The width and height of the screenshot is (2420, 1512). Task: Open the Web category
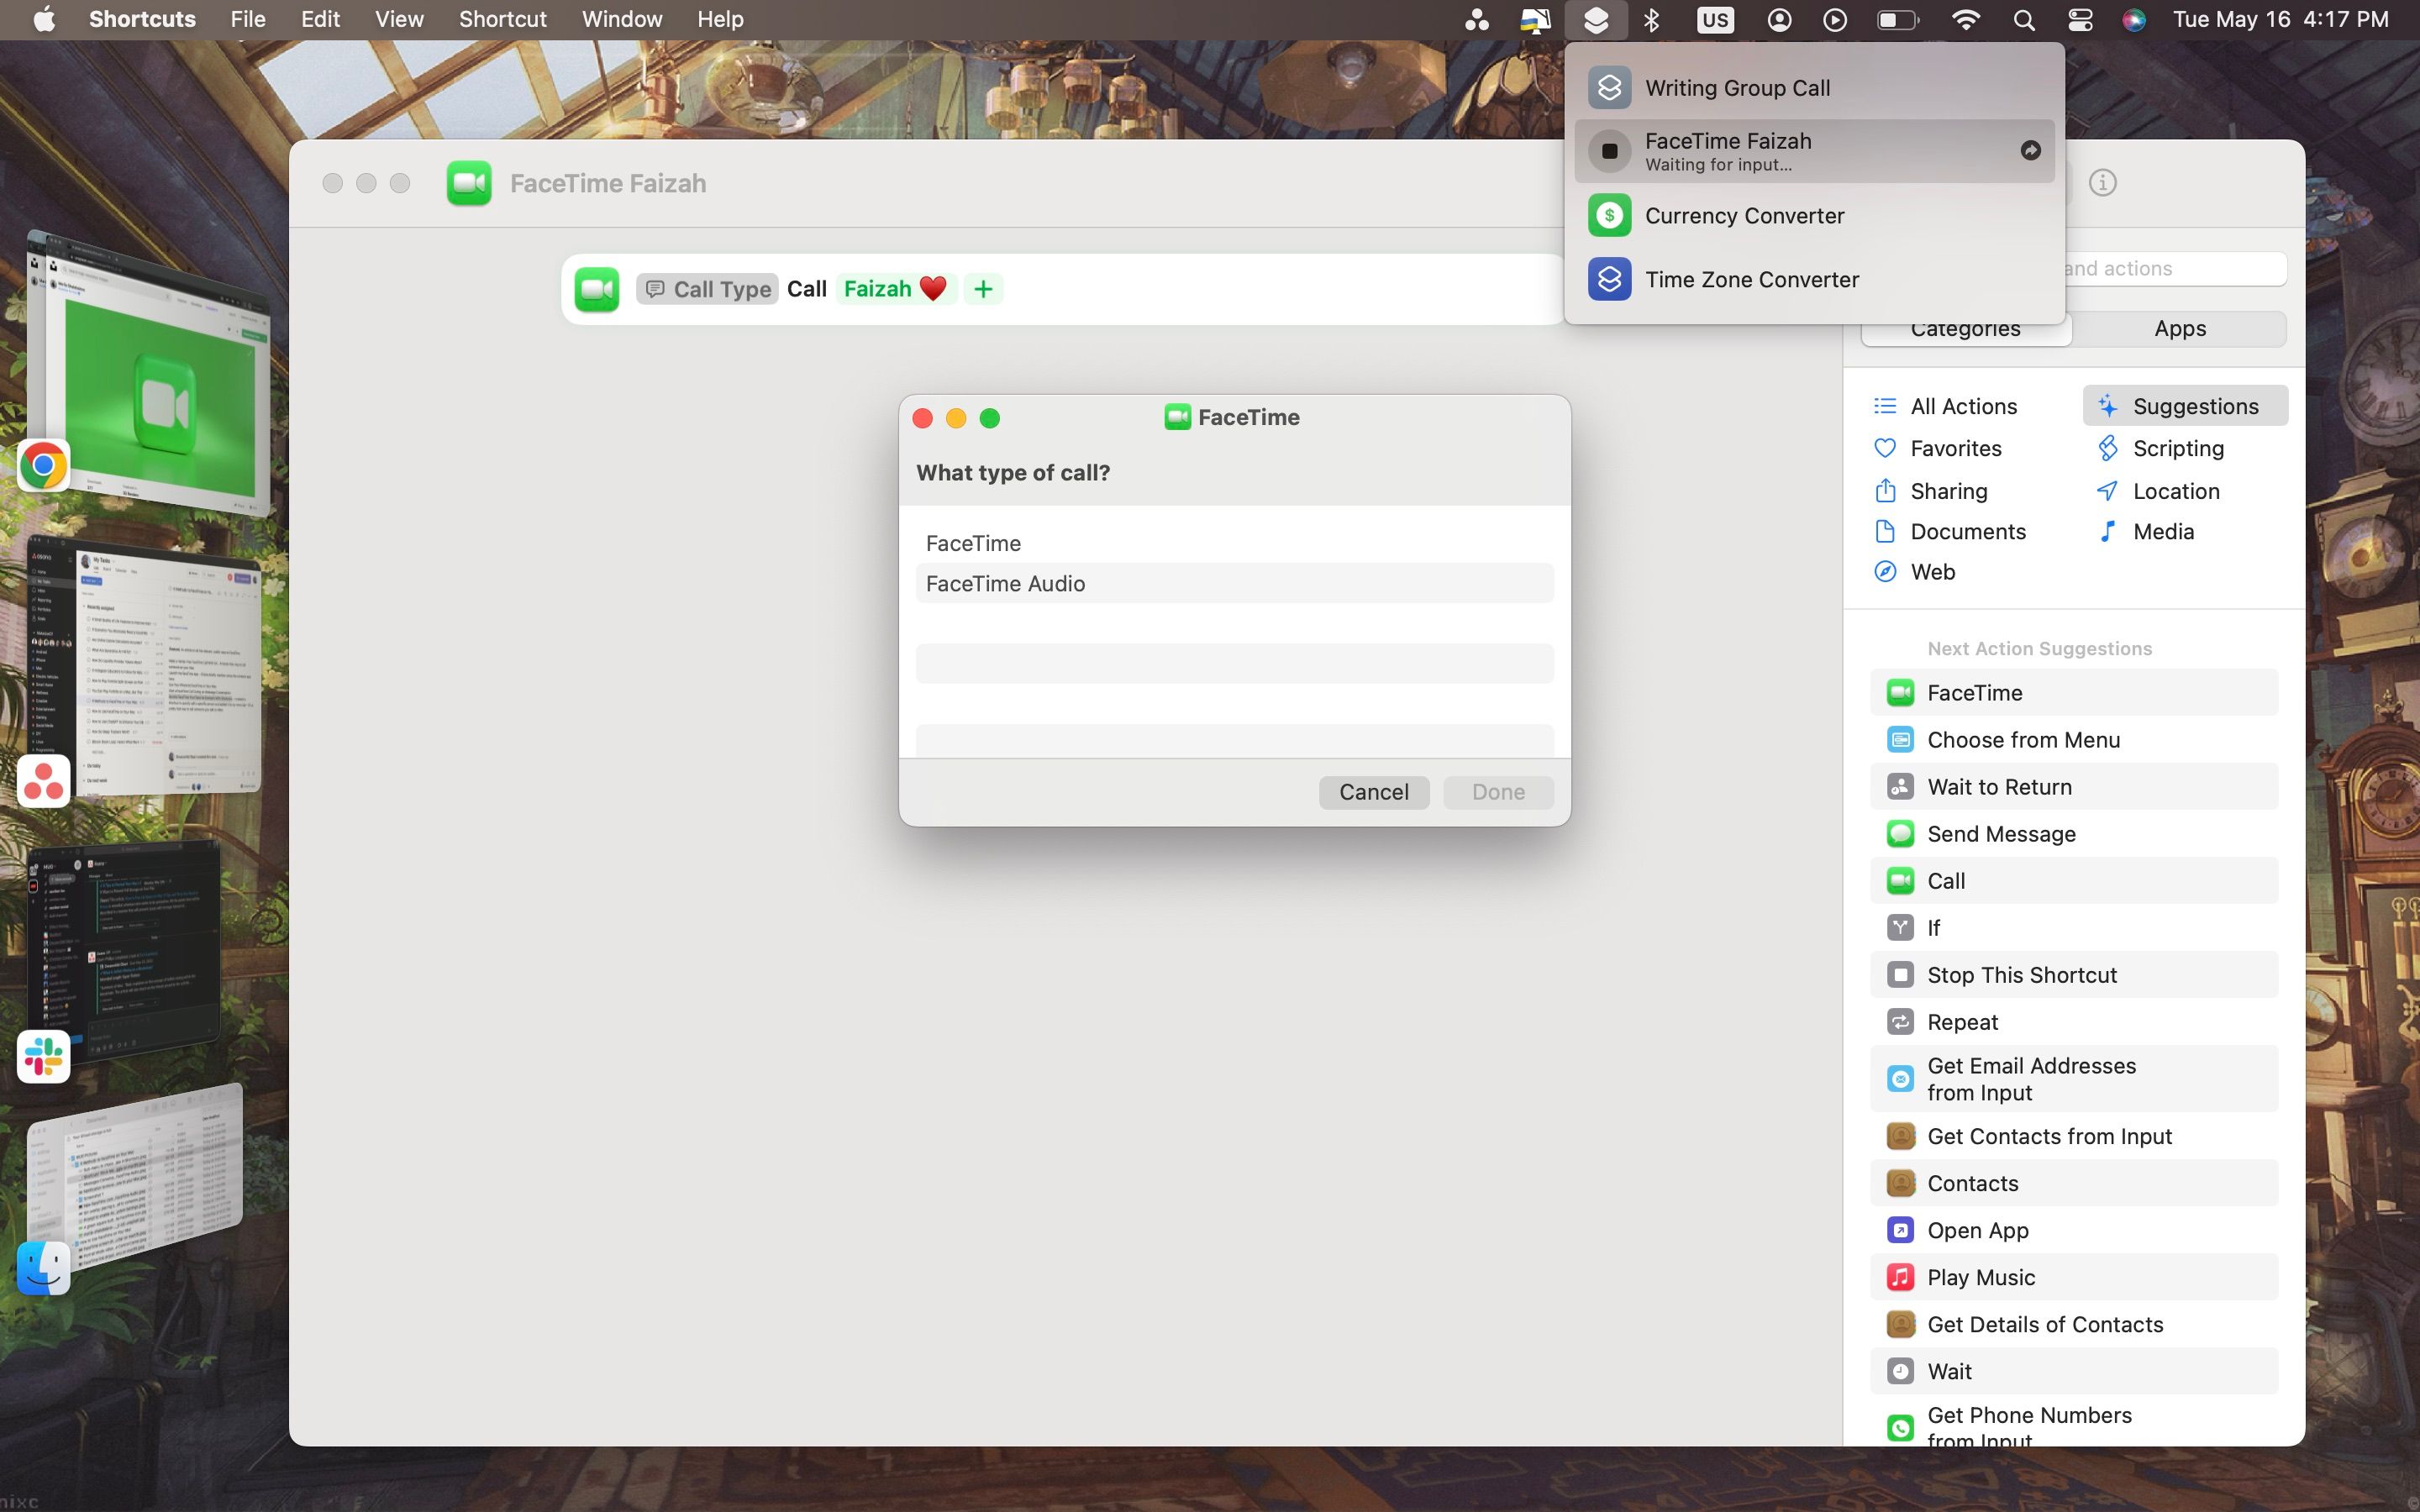(x=1914, y=572)
